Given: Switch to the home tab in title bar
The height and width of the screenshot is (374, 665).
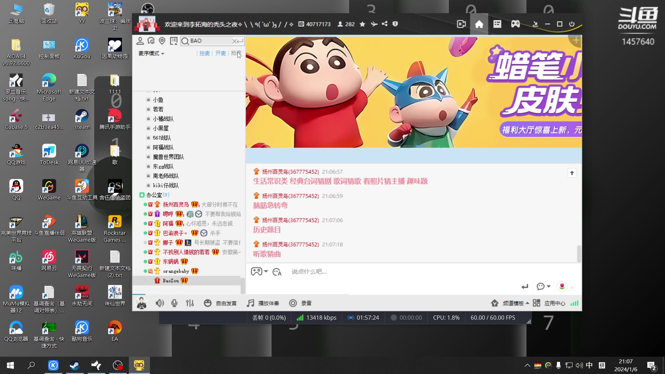Looking at the screenshot, I should coord(479,24).
